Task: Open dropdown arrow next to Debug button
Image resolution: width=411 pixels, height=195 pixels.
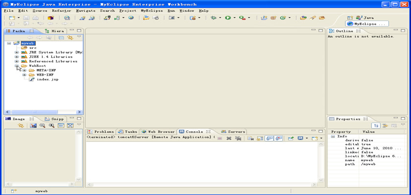Action: (x=220, y=18)
